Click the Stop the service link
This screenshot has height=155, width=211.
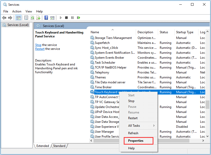pos(38,45)
